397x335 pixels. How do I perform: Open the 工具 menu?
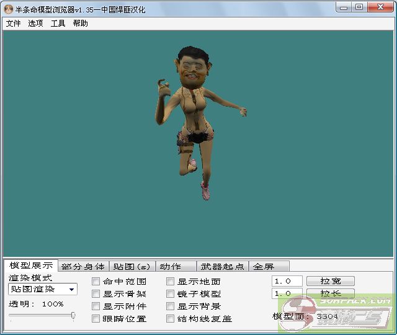[58, 23]
